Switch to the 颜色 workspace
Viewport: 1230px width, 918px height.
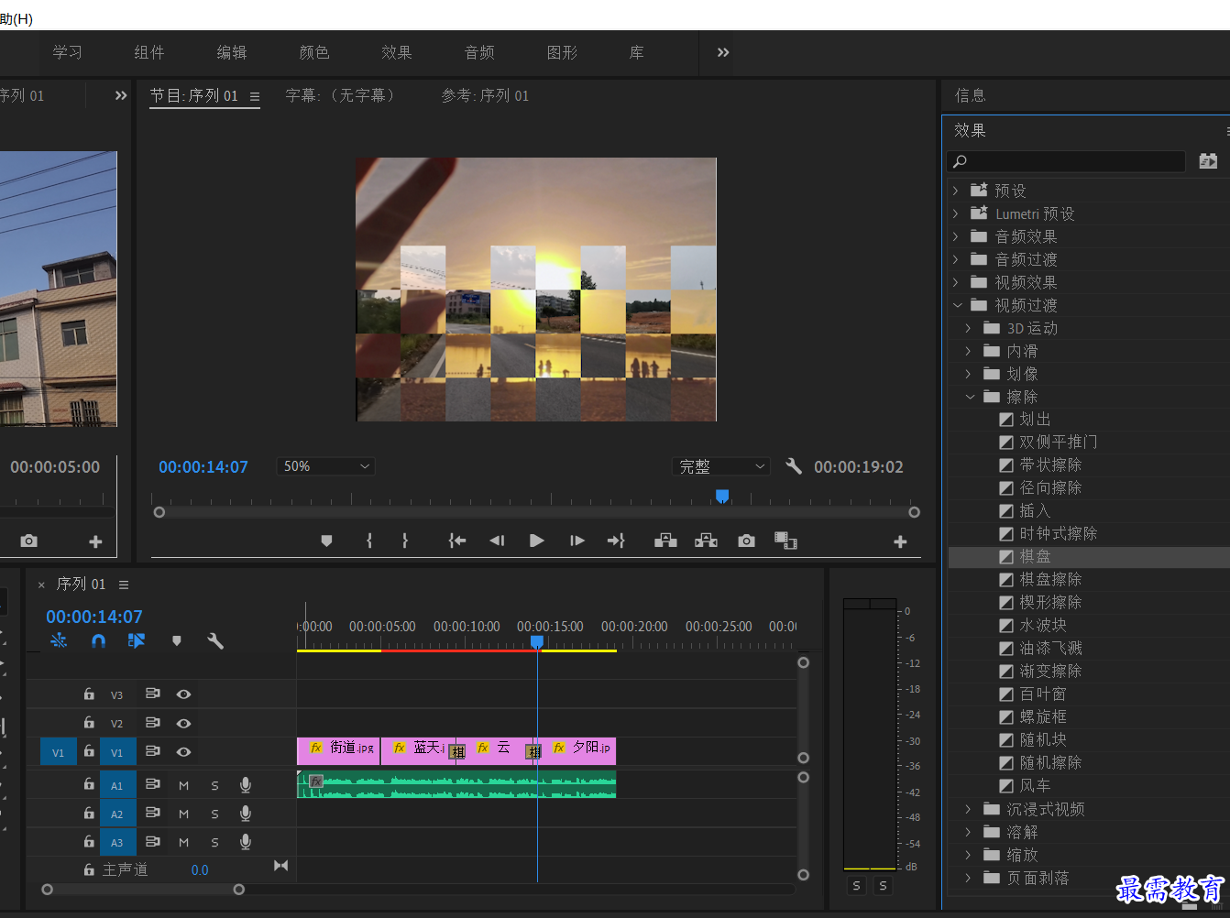pyautogui.click(x=314, y=52)
